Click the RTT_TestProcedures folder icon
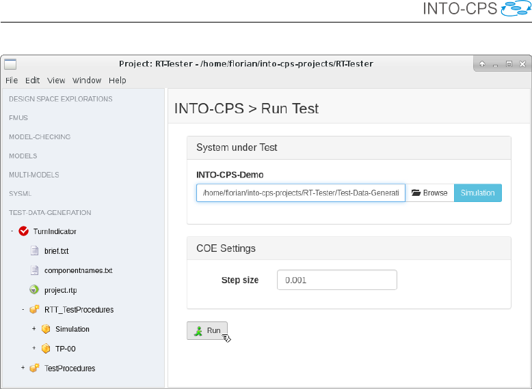 coord(34,309)
